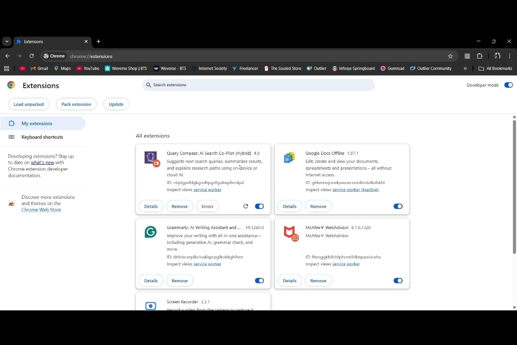The image size is (517, 345).
Task: Click the McAfee WebAdvisor extension icon
Action: click(x=291, y=233)
